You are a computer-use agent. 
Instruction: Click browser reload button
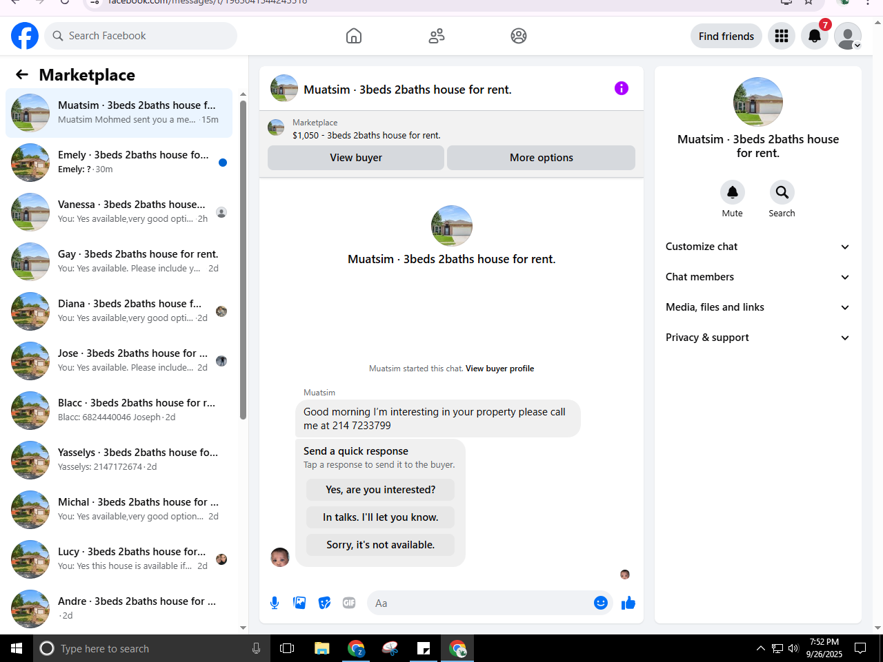64,2
